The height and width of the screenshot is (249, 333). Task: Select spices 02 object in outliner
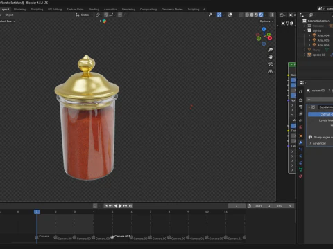click(318, 55)
